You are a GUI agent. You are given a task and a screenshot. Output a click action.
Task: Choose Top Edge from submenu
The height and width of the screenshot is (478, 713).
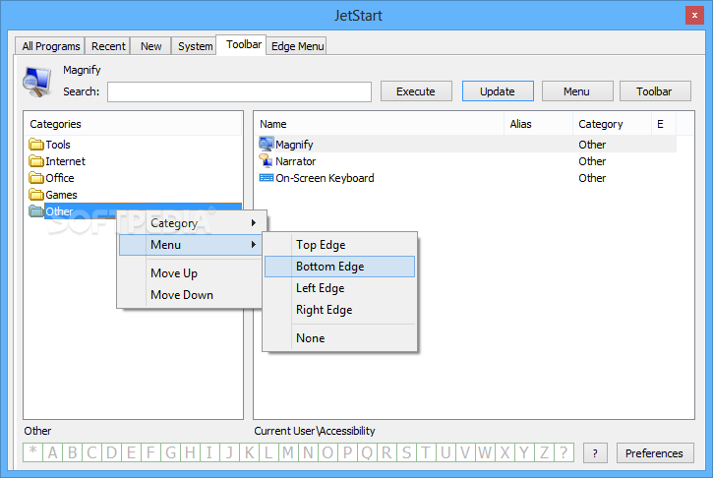tap(339, 245)
